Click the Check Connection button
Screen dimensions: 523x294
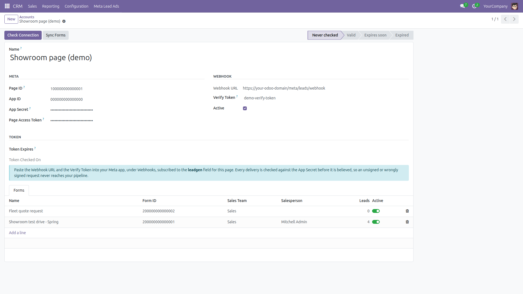(x=23, y=35)
